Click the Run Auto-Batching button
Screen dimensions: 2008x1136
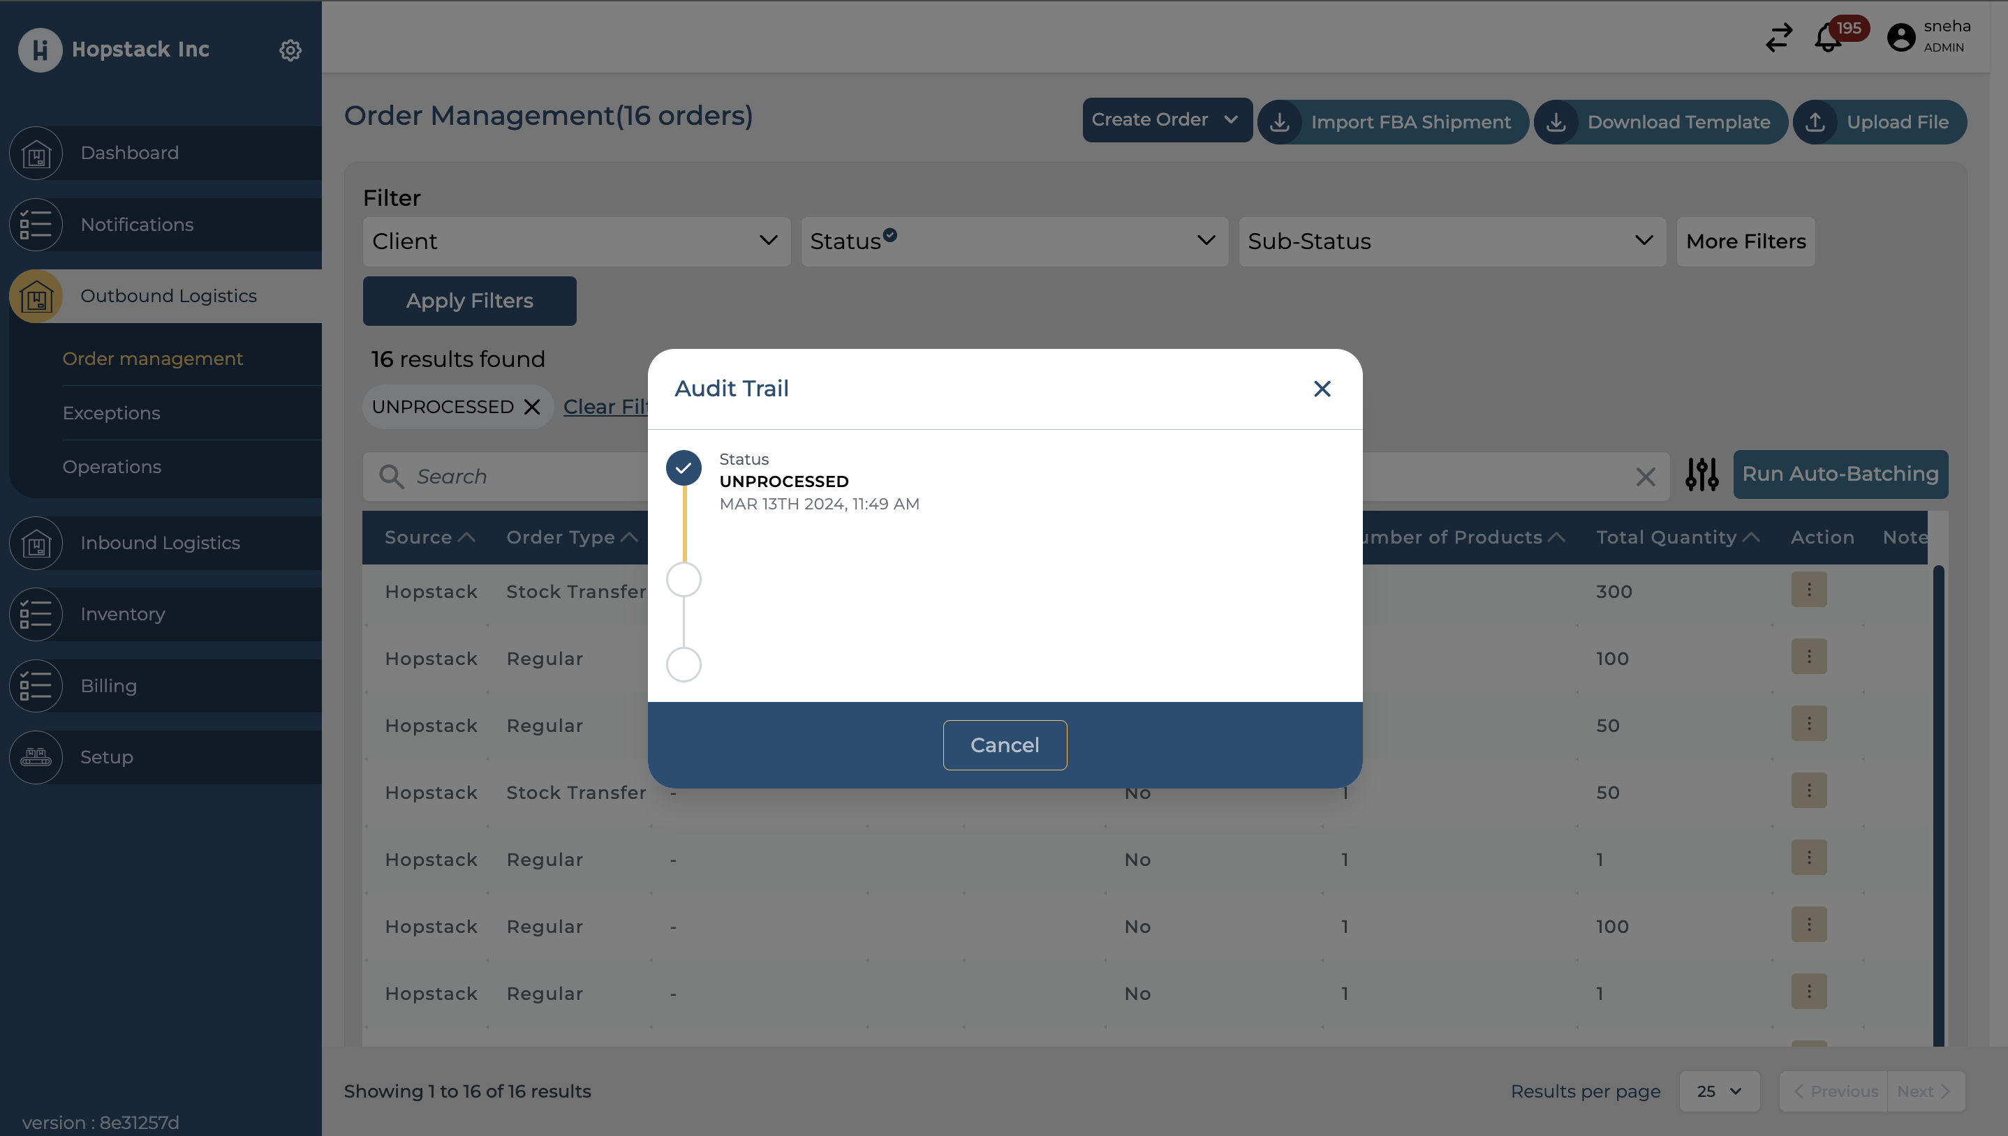click(1840, 474)
